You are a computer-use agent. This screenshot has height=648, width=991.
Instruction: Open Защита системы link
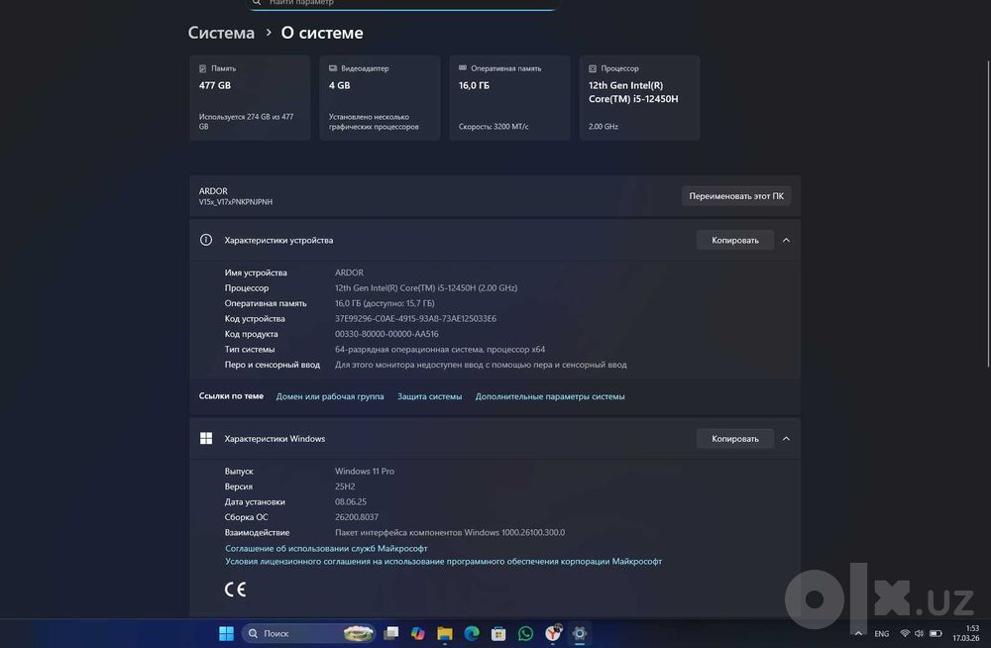click(x=430, y=396)
